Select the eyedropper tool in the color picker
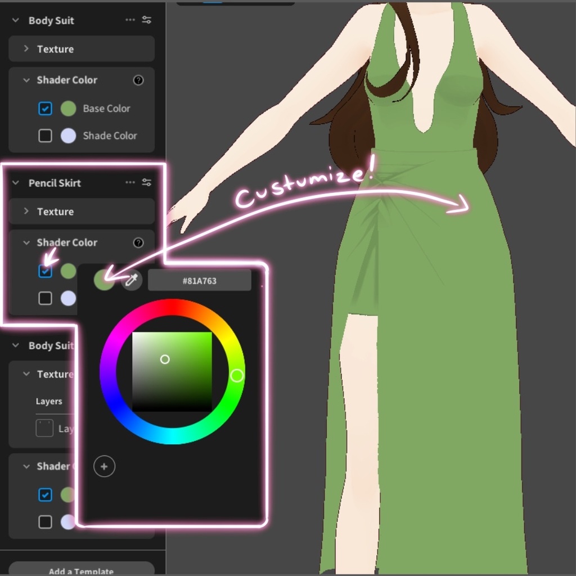Image resolution: width=576 pixels, height=576 pixels. click(131, 280)
